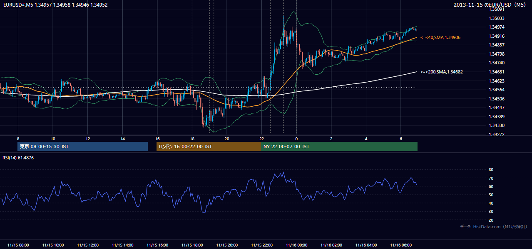Click the bottom date label 11/16 02:00
The image size is (532, 249).
[331, 245]
